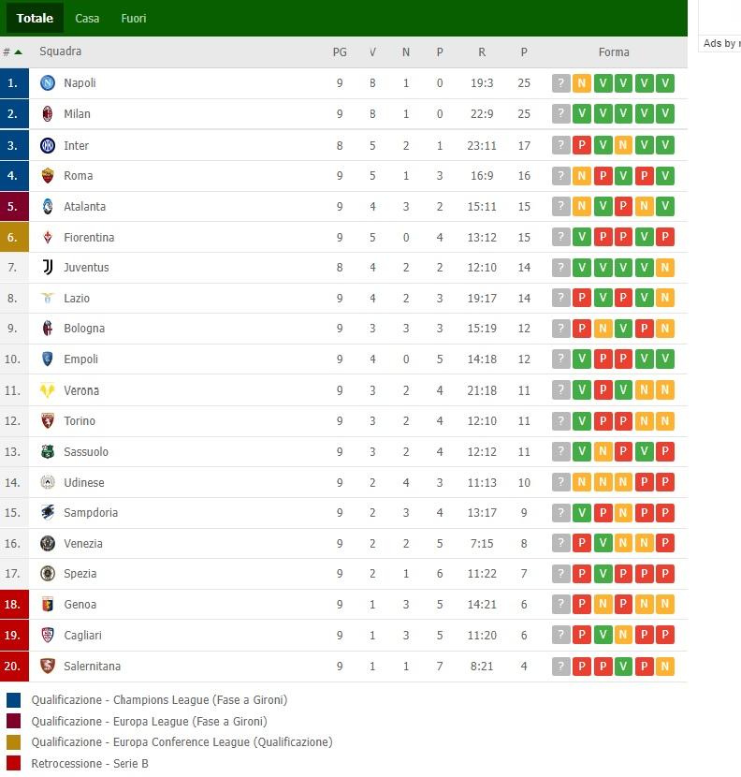Click the Milan club crest icon

click(48, 114)
